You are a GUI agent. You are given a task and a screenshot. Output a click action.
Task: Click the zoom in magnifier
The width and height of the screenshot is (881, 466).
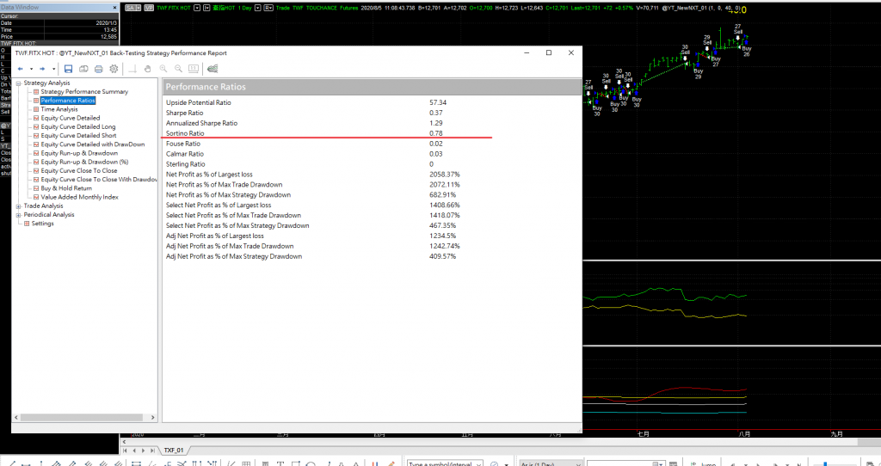[x=163, y=69]
